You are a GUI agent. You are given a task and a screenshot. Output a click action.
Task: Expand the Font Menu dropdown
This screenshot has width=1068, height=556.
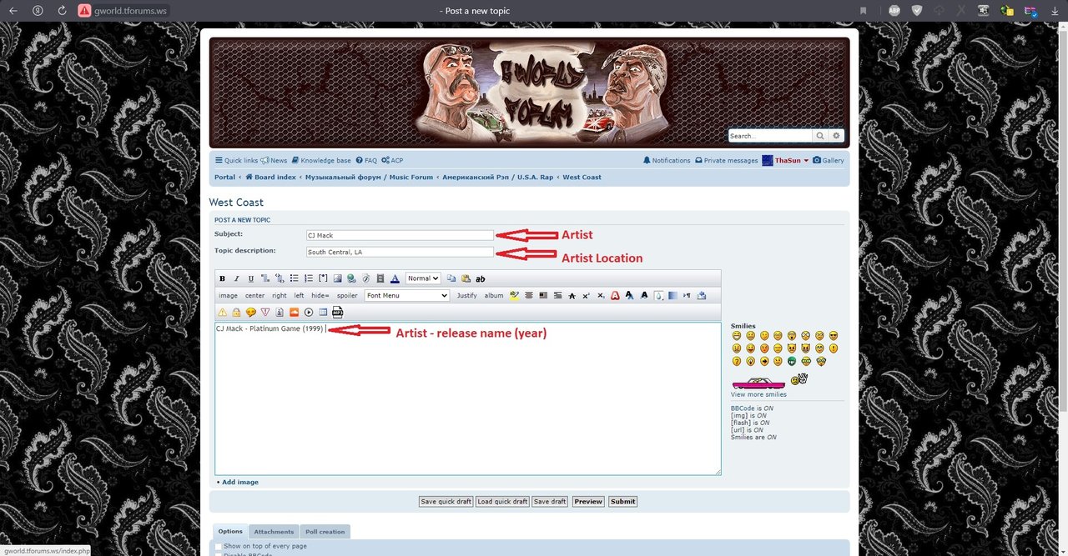(x=407, y=295)
